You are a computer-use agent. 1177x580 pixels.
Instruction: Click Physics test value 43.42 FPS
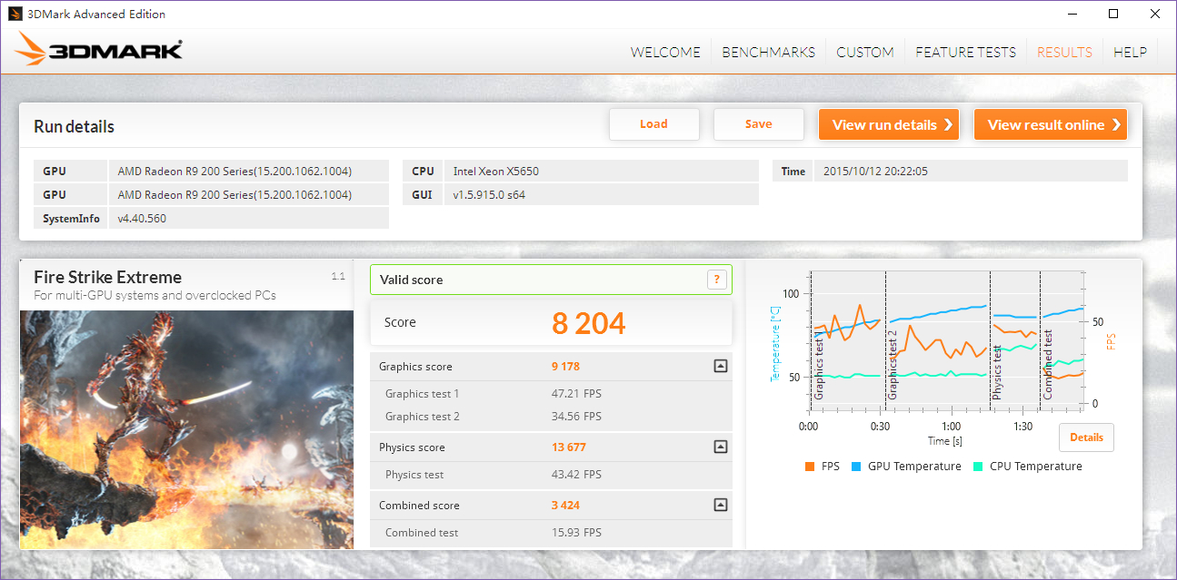[576, 475]
